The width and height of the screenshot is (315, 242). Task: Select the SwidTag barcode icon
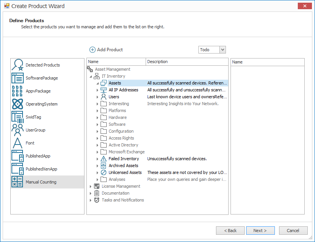click(18, 117)
